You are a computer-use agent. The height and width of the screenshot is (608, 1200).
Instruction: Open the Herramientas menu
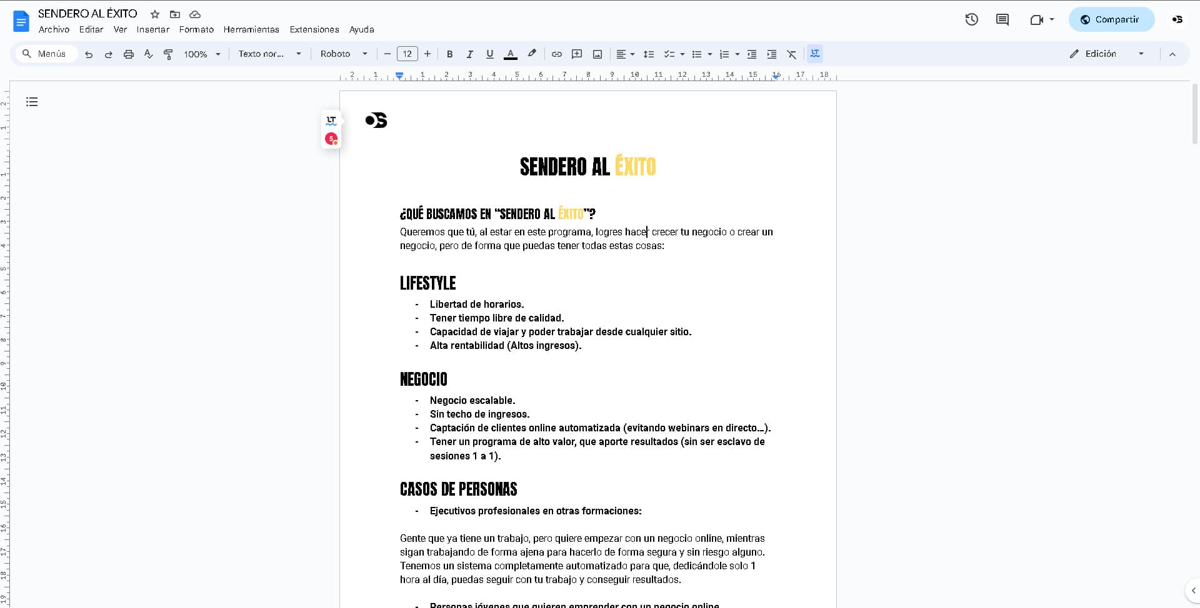251,29
